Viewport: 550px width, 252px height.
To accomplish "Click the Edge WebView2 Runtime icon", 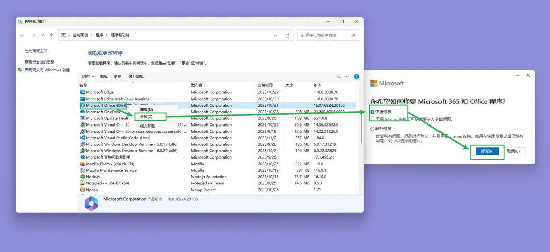I will (x=83, y=99).
